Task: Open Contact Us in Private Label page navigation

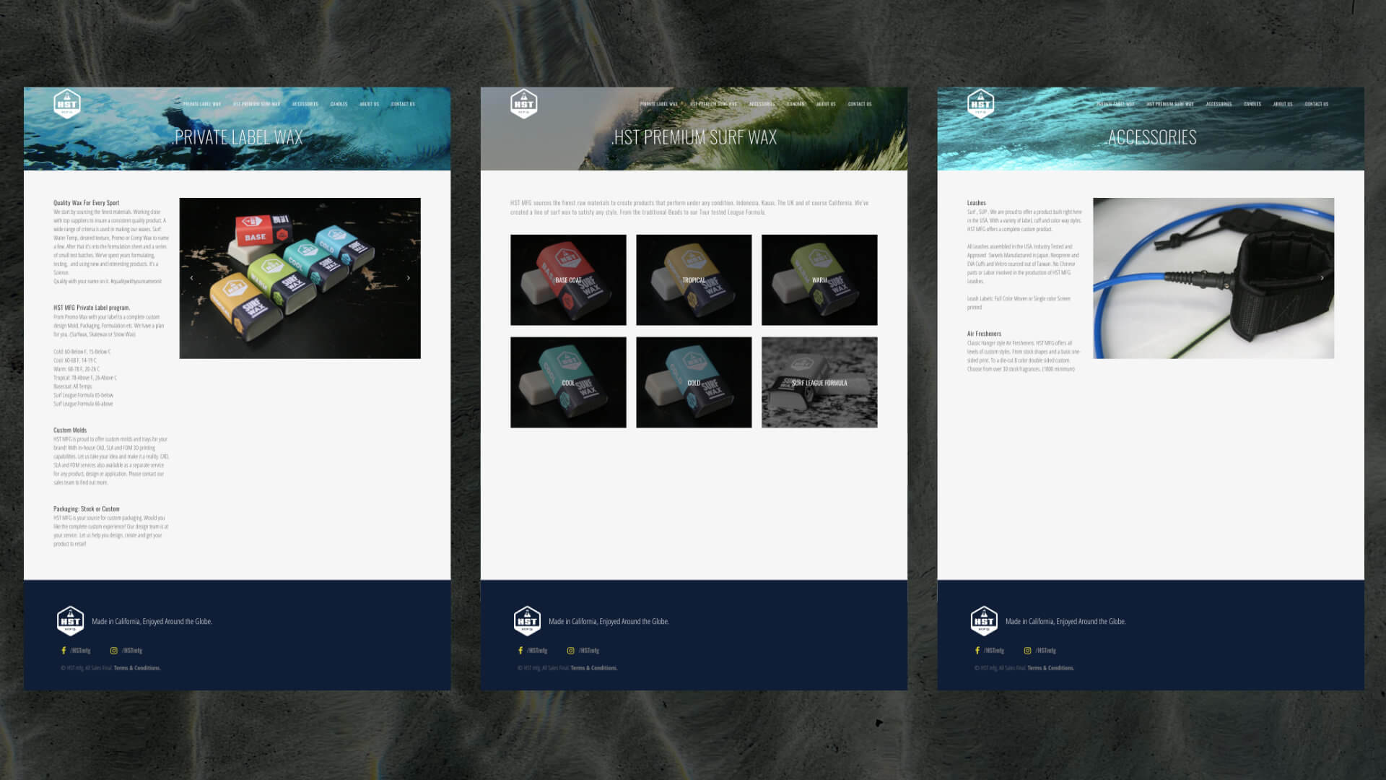Action: pyautogui.click(x=403, y=104)
